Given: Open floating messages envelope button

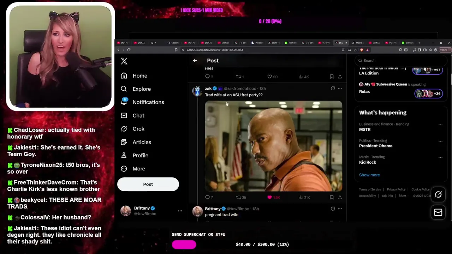Looking at the screenshot, I should (438, 212).
